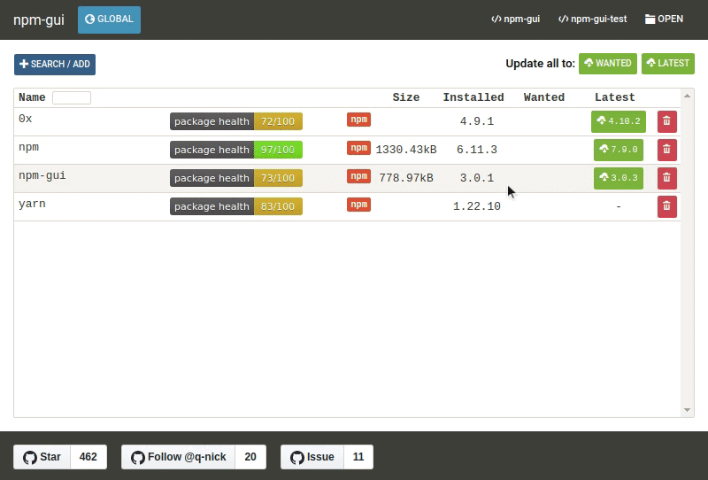Screen dimensions: 708x480
Task: Open npm badge link for 0x
Action: [359, 120]
